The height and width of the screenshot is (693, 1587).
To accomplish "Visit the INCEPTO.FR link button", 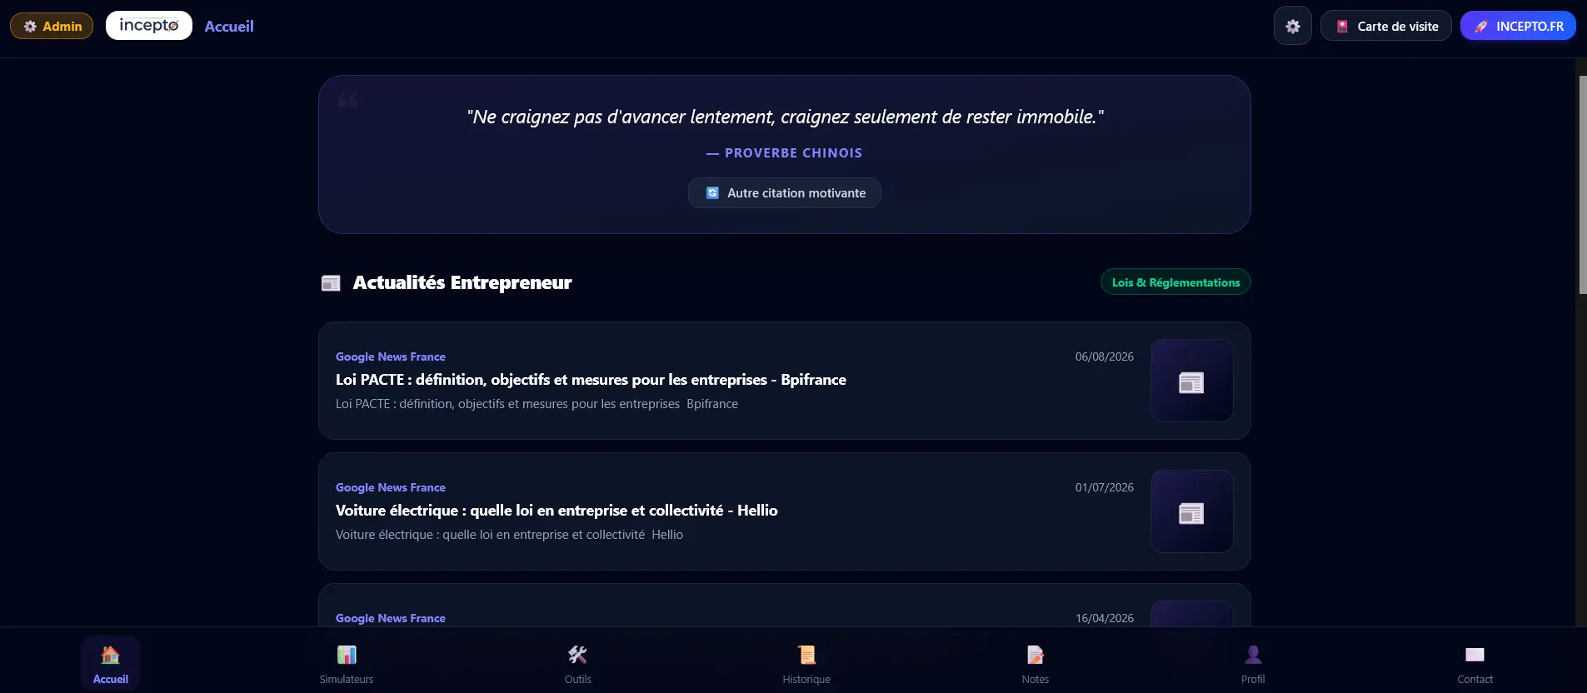I will click(1518, 26).
